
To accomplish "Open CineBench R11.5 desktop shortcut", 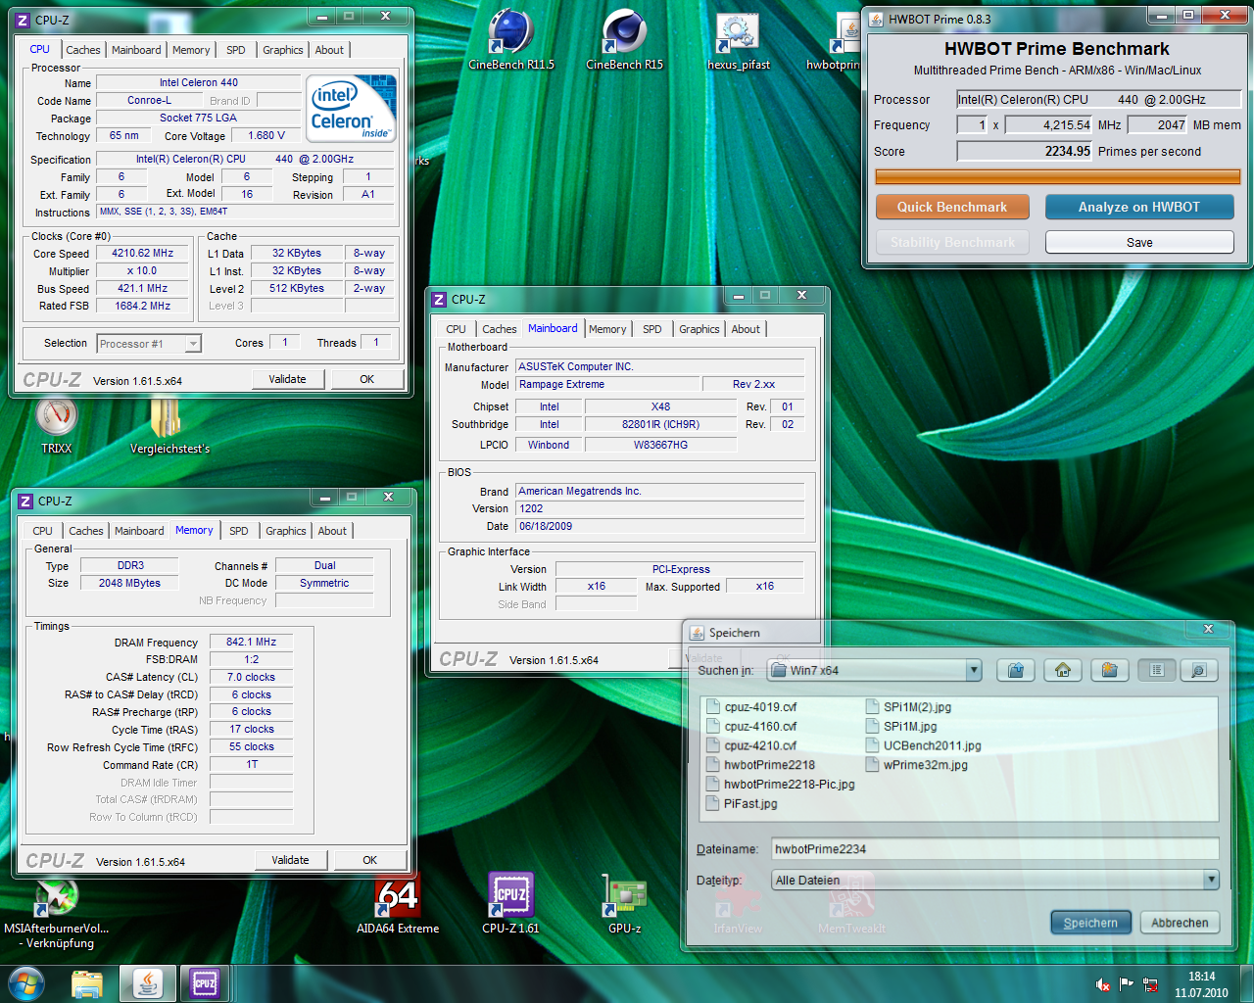I will point(510,40).
